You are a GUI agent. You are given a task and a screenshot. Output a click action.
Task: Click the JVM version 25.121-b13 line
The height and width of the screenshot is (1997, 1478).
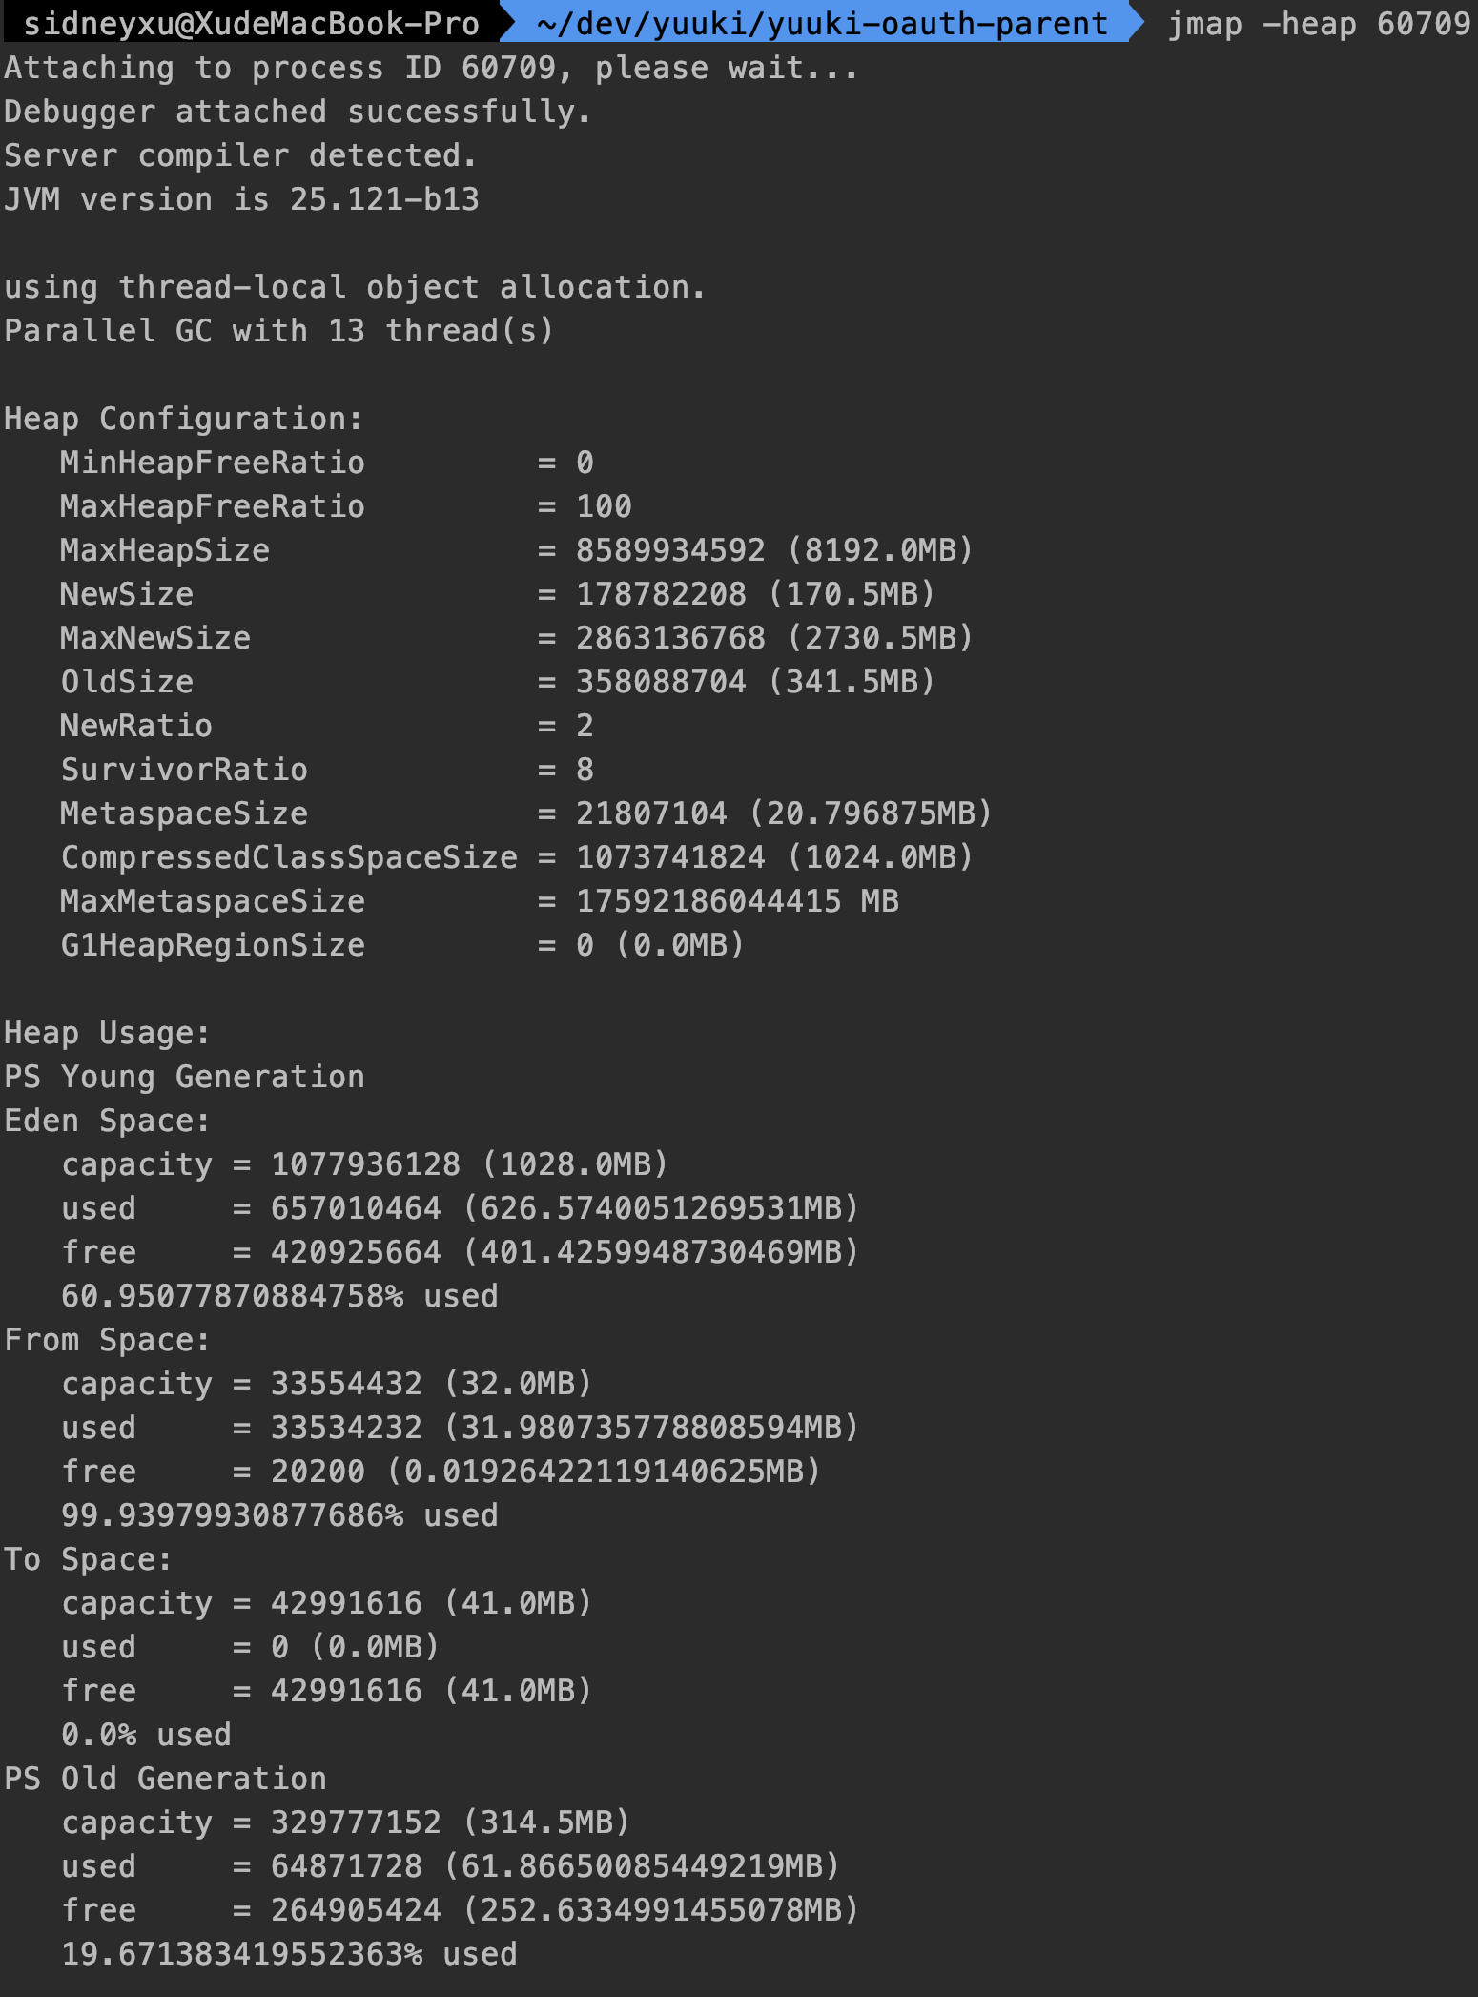pyautogui.click(x=241, y=199)
